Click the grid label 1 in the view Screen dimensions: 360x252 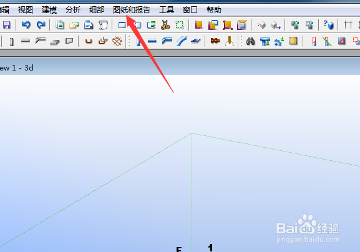click(x=210, y=248)
